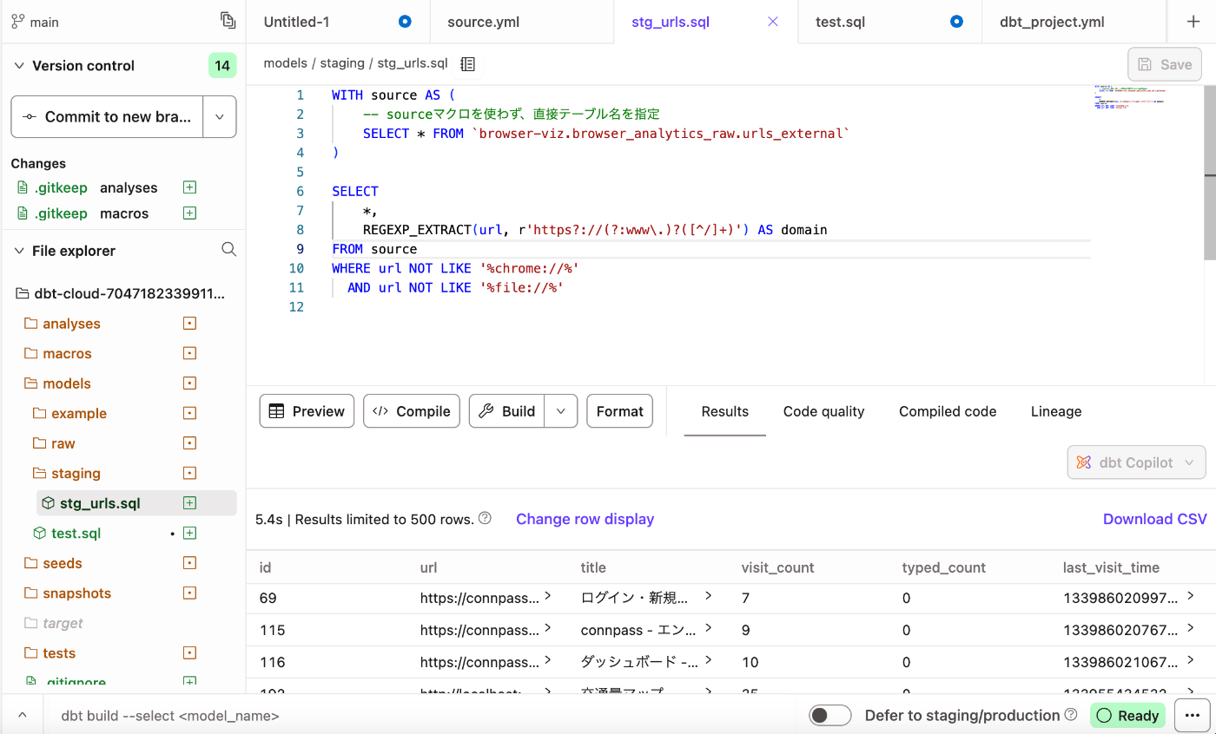Image resolution: width=1216 pixels, height=734 pixels.
Task: Click the visit_count column header
Action: [x=777, y=567]
